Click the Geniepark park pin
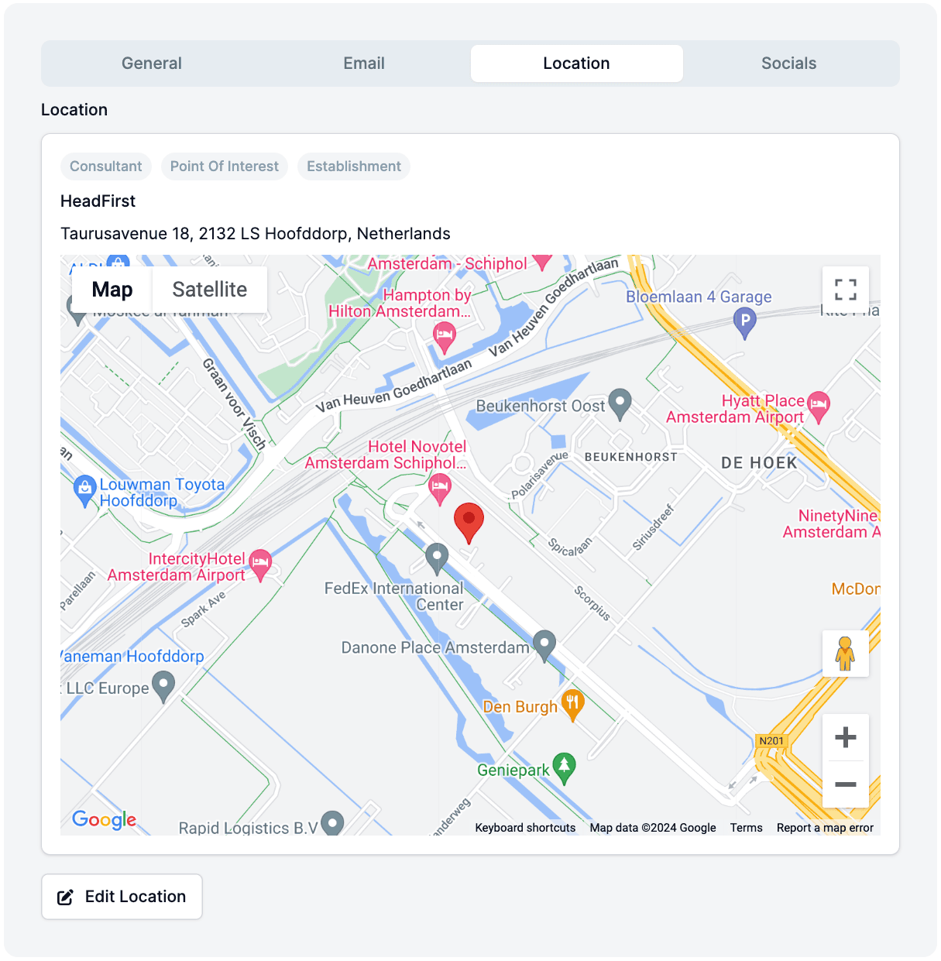Image resolution: width=941 pixels, height=961 pixels. pos(565,768)
